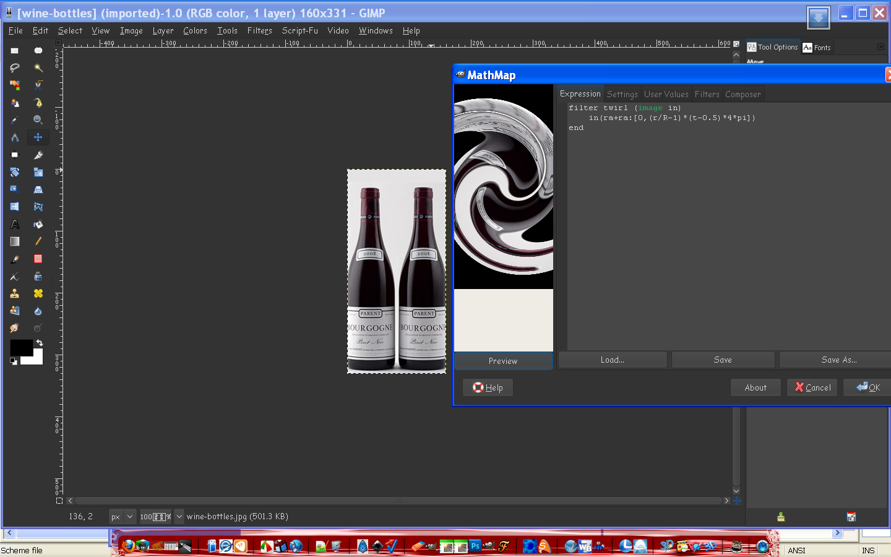Select the Color Picker eyedropper tool
891x557 pixels.
point(15,120)
